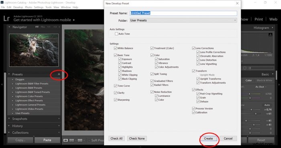The width and height of the screenshot is (281, 148).
Task: Select the before/after view icon in toolbar
Action: click(80, 140)
